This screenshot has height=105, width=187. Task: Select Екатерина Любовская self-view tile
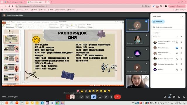click(x=137, y=81)
